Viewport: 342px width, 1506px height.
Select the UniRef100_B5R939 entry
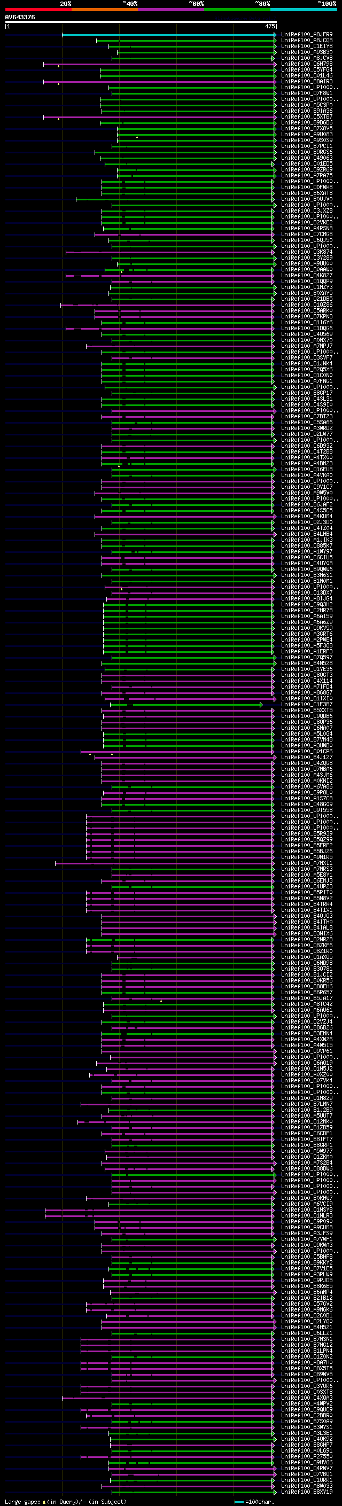coord(307,834)
